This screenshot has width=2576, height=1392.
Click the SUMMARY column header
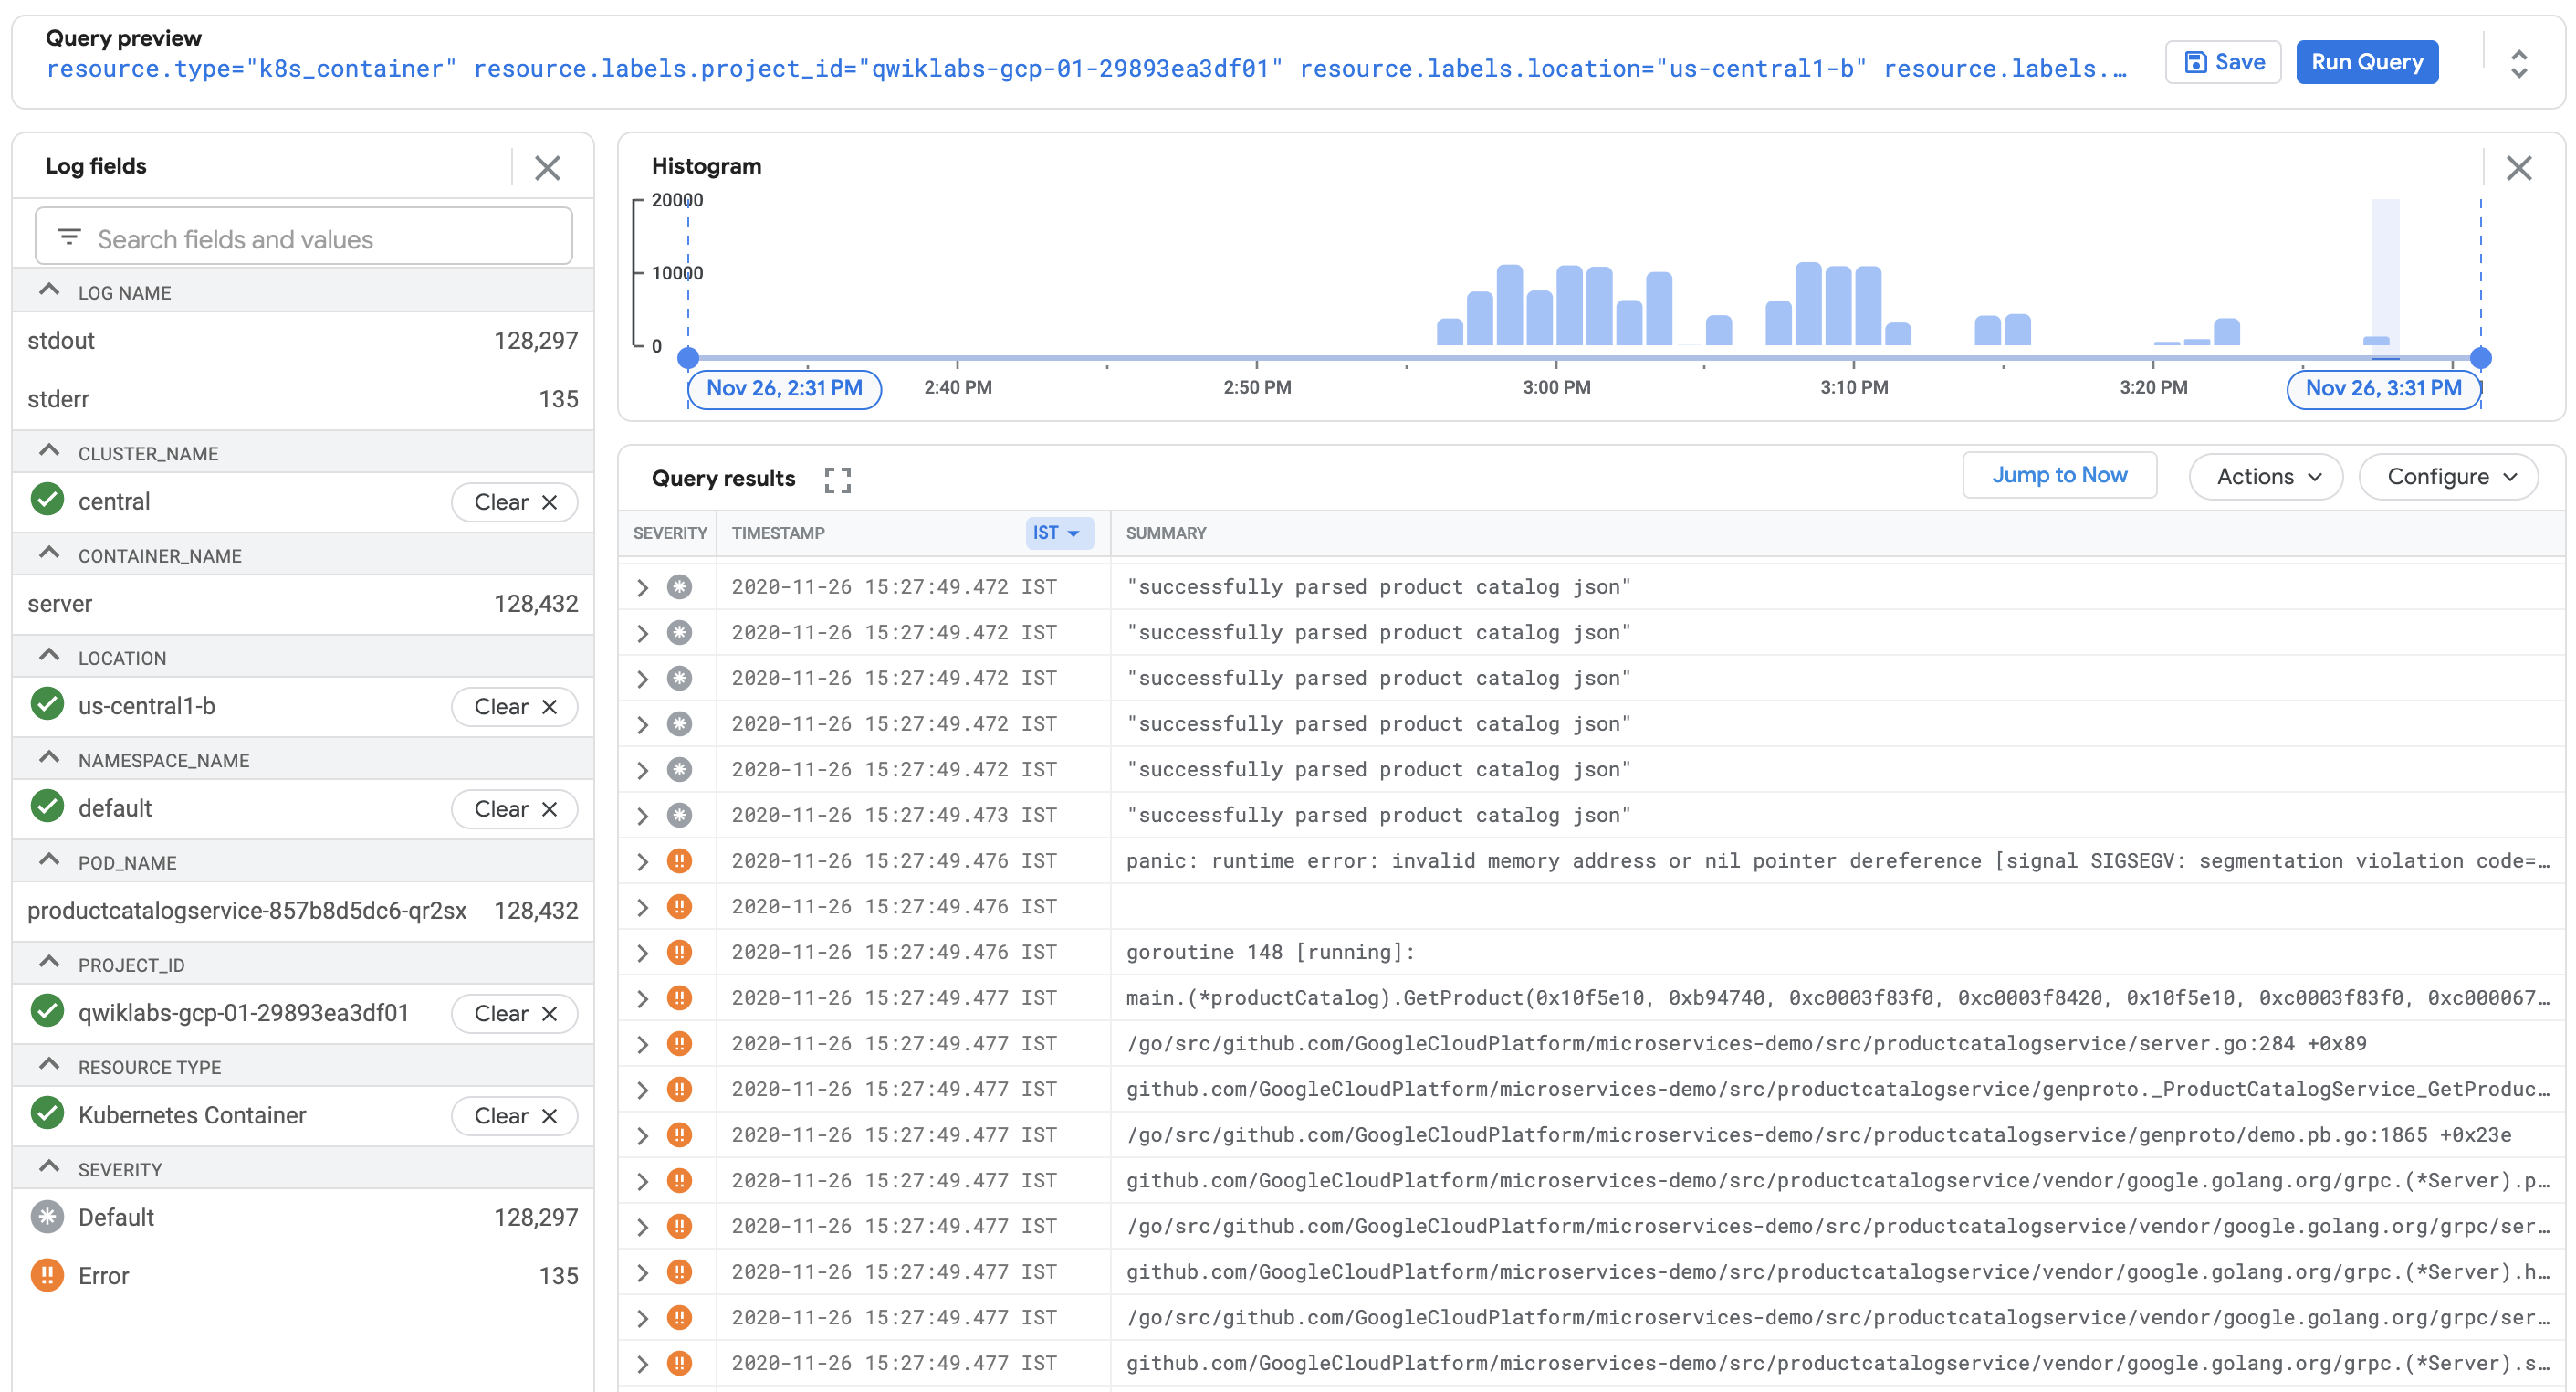click(x=1166, y=533)
